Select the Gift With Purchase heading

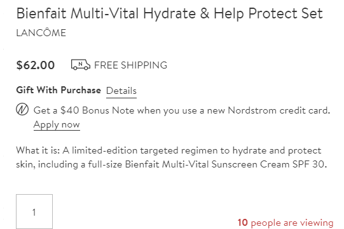[58, 90]
